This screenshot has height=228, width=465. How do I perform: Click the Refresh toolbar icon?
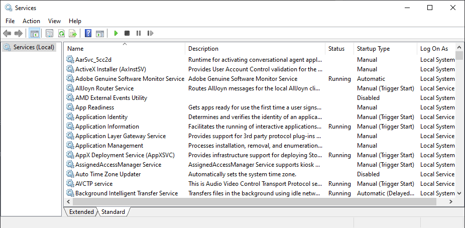click(61, 33)
